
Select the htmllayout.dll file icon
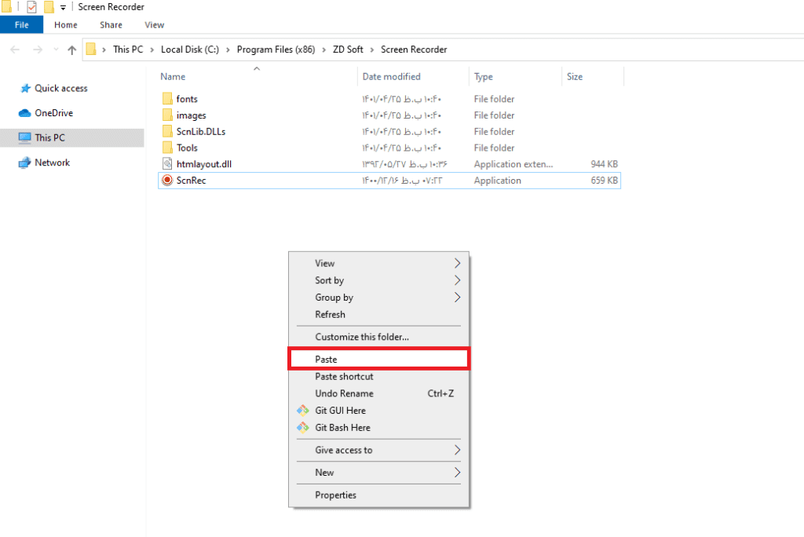point(166,164)
